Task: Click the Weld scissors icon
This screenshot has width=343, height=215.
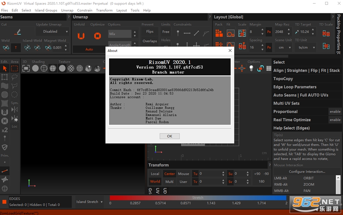Action: click(6, 48)
